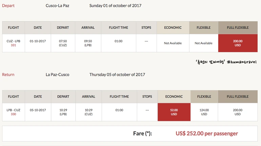This screenshot has height=146, width=261.
Task: Choose the 124.00 USD Flexible return fare
Action: pyautogui.click(x=204, y=112)
